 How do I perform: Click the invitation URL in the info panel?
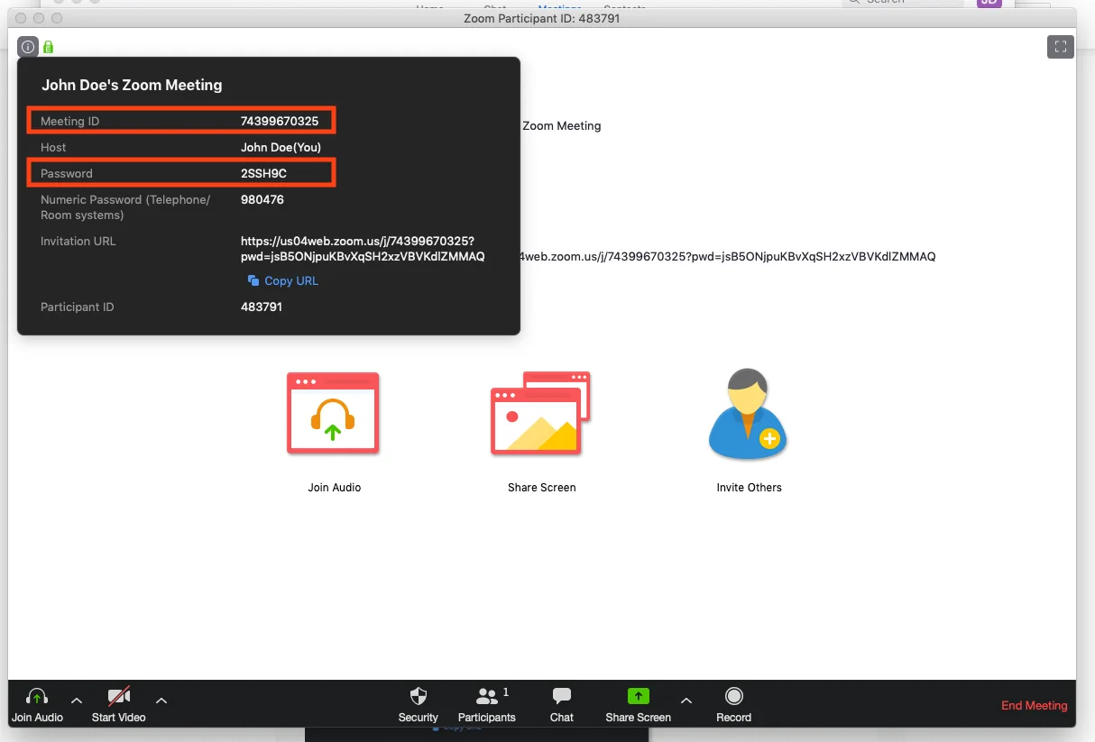pyautogui.click(x=363, y=249)
